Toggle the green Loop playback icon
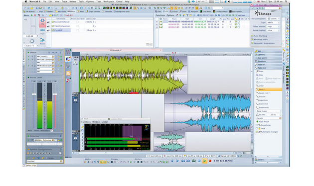Image resolution: width=314 pixels, height=186 pixels. pos(194,161)
